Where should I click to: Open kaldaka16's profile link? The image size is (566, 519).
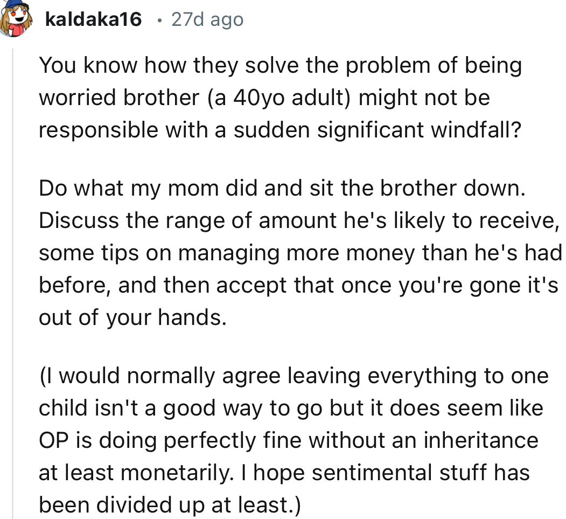(x=93, y=19)
